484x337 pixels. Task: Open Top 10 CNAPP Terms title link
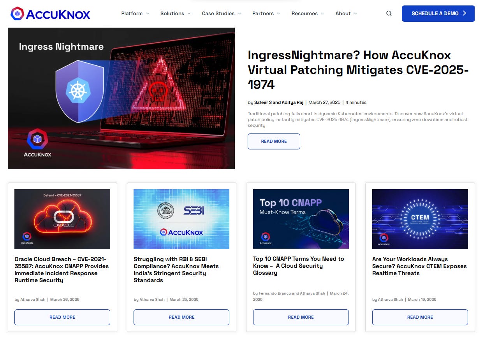(299, 266)
